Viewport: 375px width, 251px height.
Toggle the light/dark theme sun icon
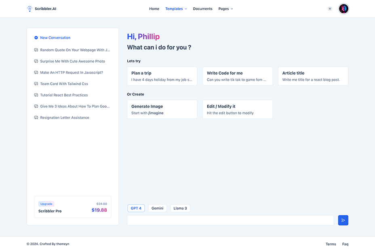click(x=330, y=9)
